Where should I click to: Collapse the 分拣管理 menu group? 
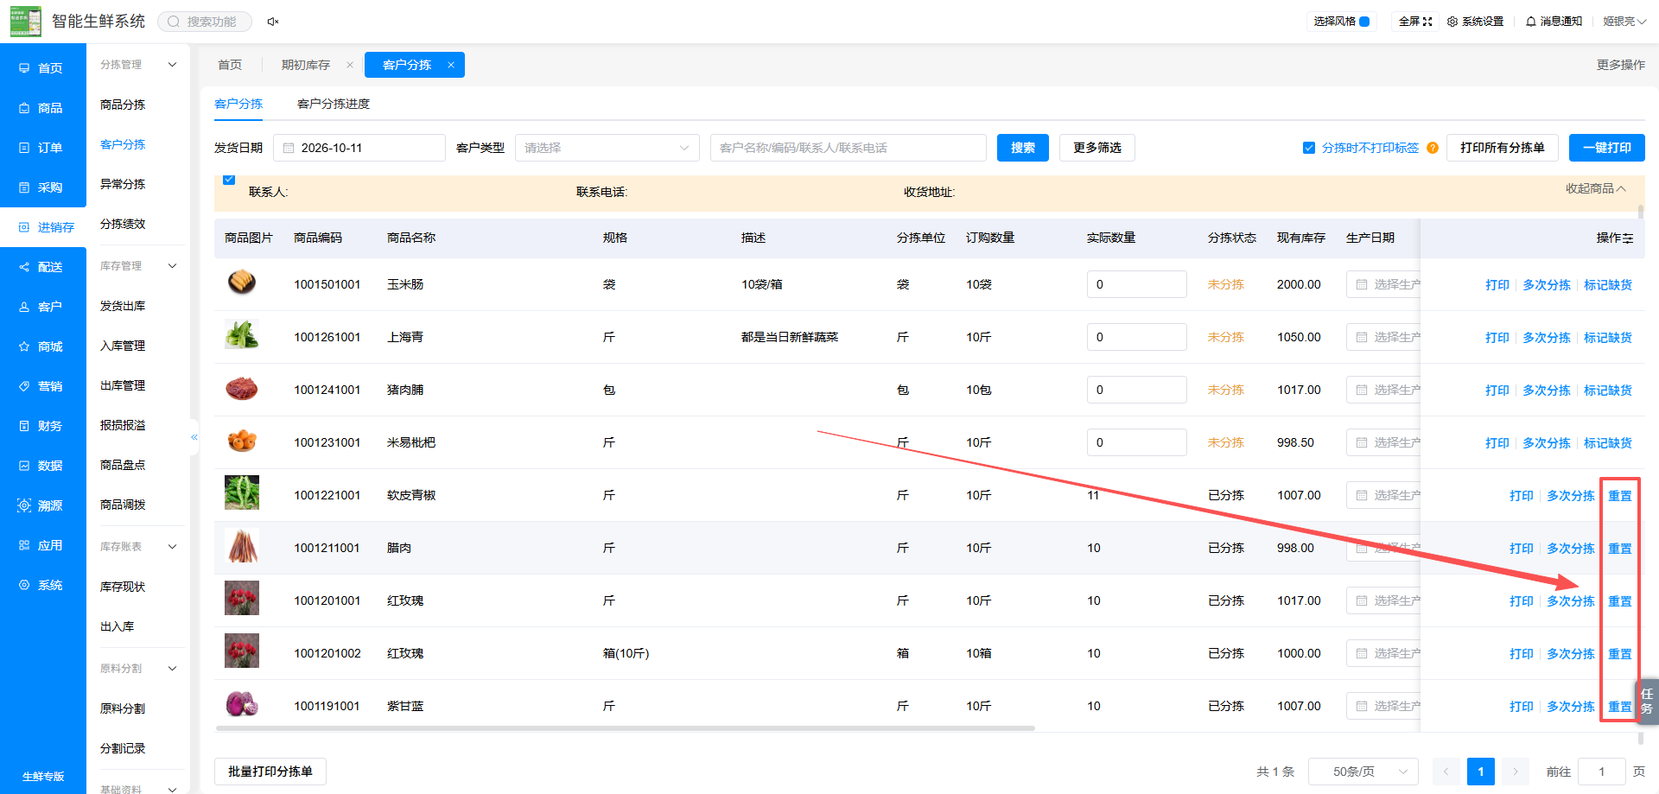tap(172, 65)
